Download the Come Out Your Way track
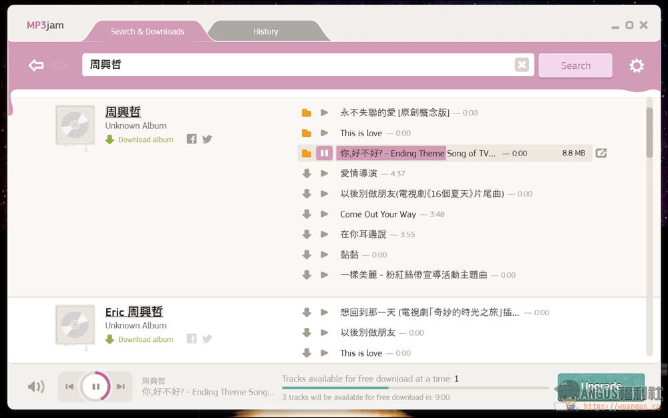The width and height of the screenshot is (668, 418). (x=307, y=214)
